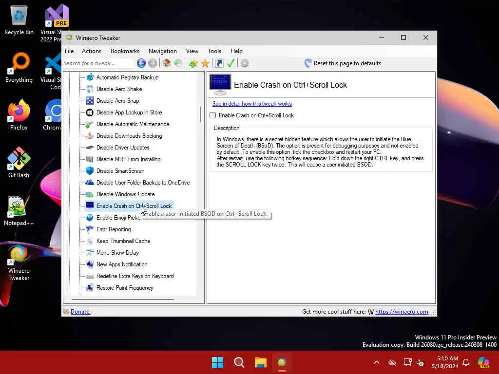Image resolution: width=499 pixels, height=374 pixels.
Task: Click the Disable SmartScreen shield icon
Action: tap(90, 171)
